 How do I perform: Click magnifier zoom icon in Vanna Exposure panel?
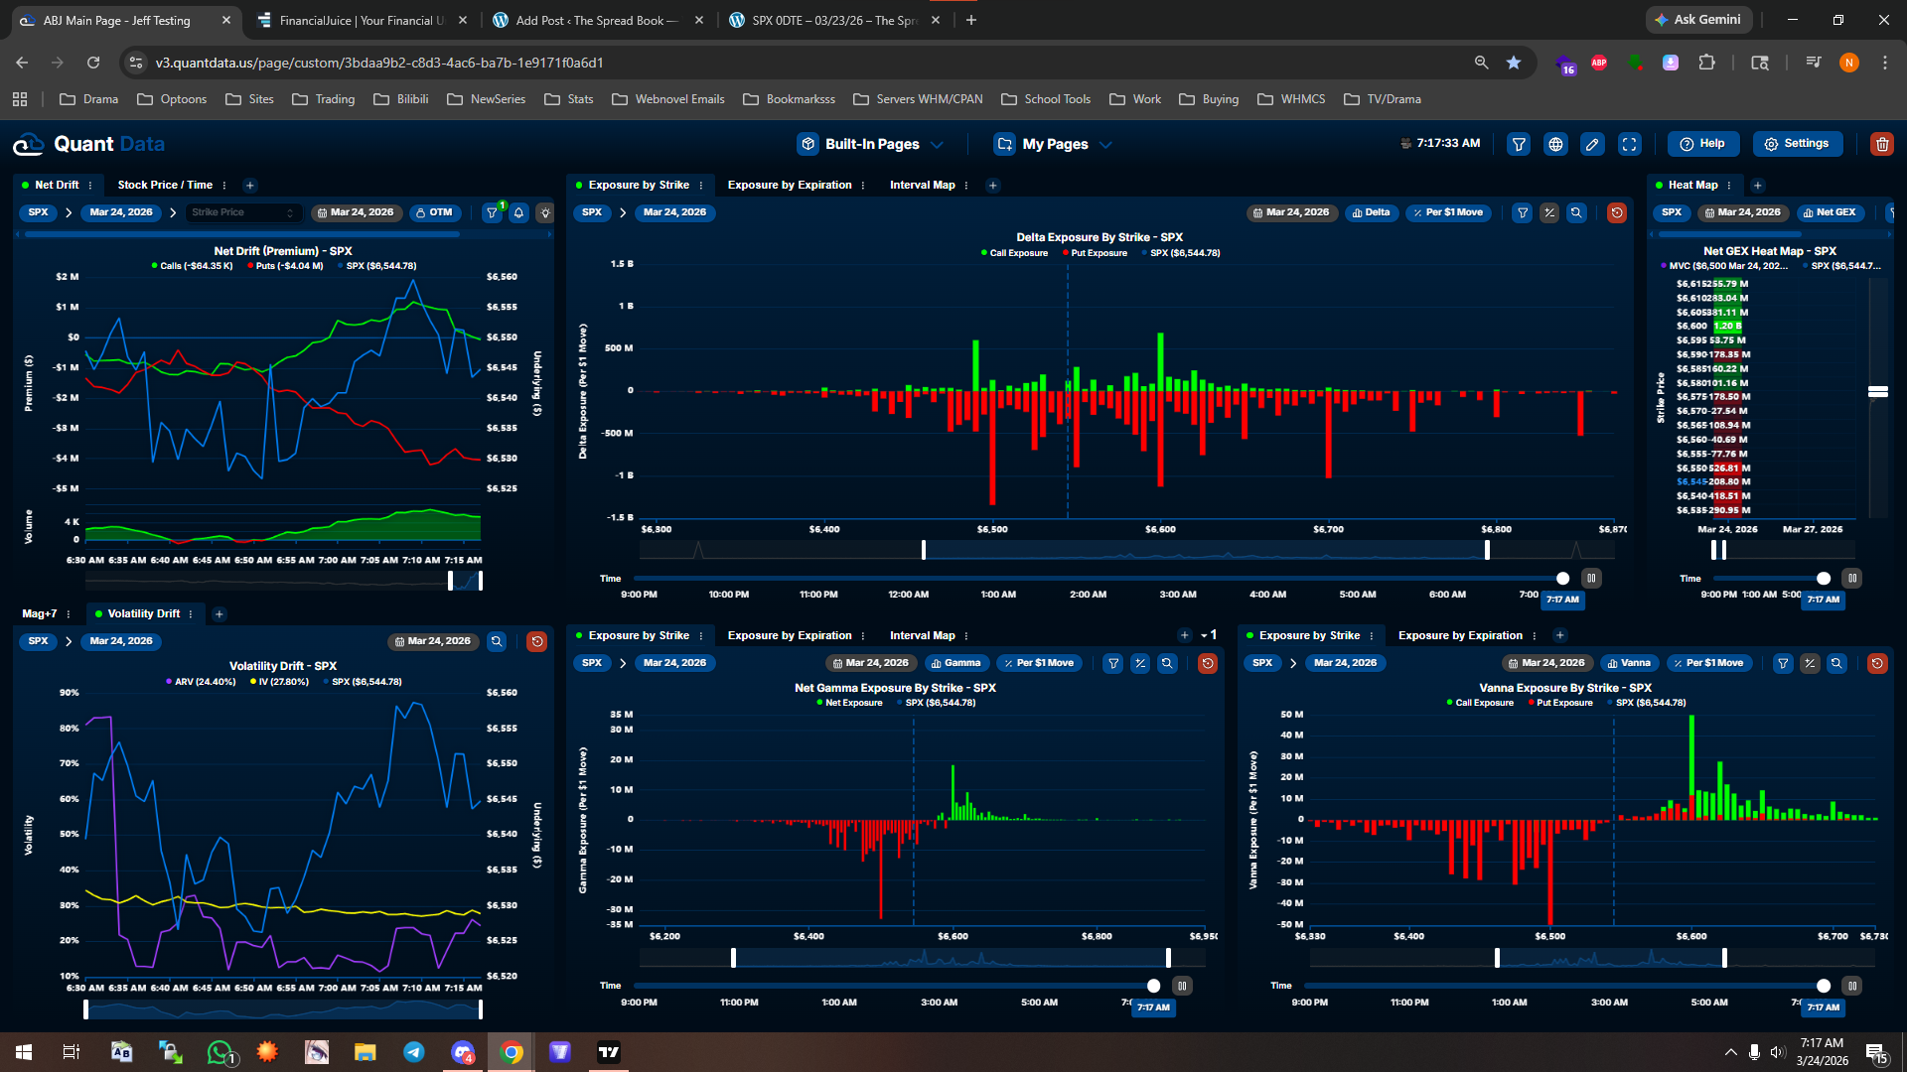click(x=1836, y=663)
